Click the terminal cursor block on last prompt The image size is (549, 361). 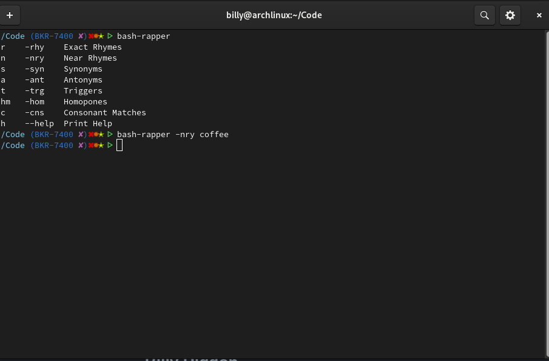click(x=120, y=146)
